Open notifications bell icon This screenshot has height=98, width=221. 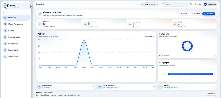click(x=191, y=4)
